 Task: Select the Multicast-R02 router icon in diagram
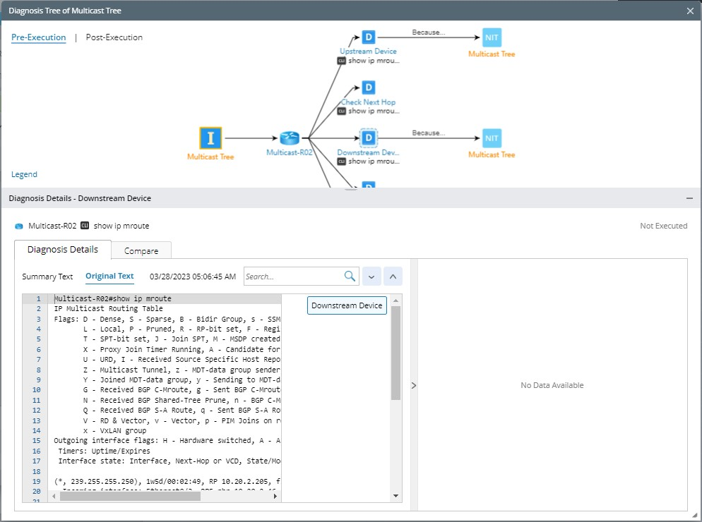290,138
